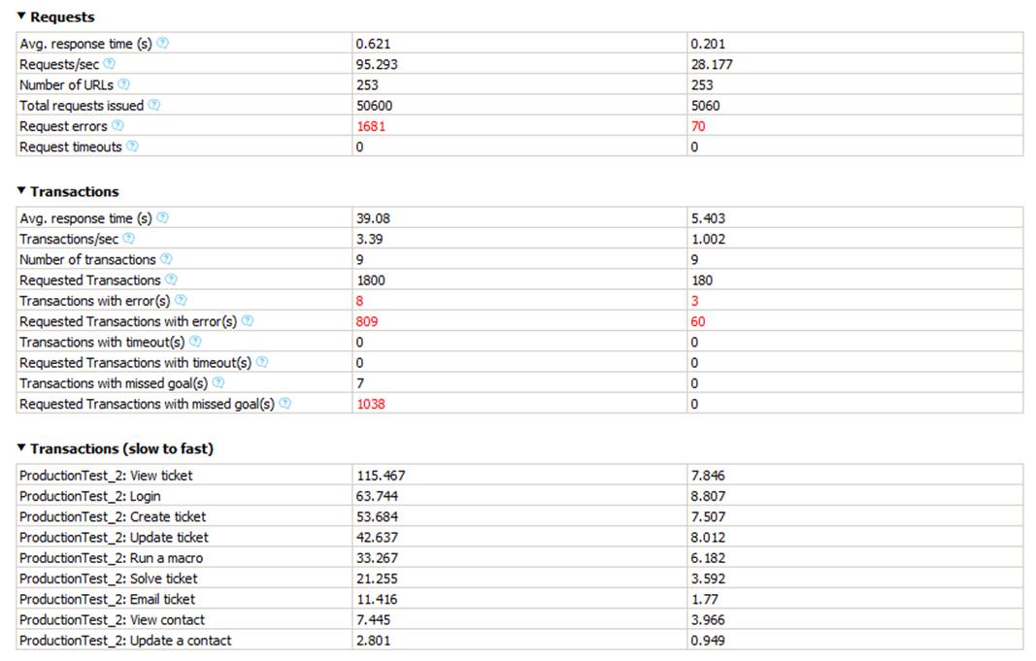Click help icon next to Number of URLs
Image resolution: width=1036 pixels, height=661 pixels.
click(x=124, y=84)
